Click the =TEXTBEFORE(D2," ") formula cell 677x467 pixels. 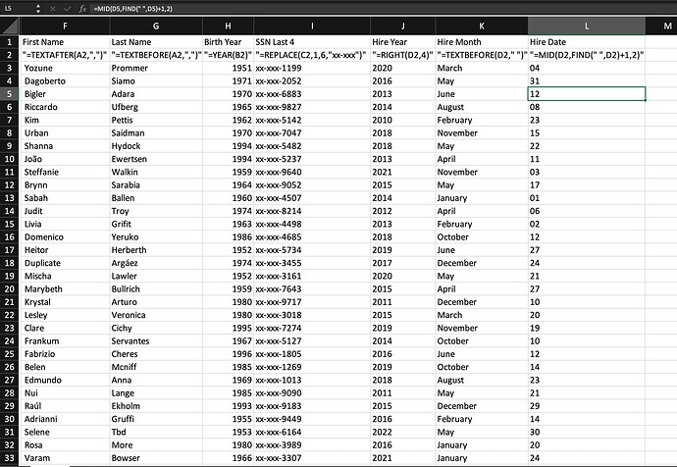(x=482, y=55)
